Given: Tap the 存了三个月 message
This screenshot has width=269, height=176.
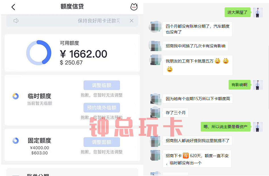Looking at the screenshot, I should (x=175, y=113).
